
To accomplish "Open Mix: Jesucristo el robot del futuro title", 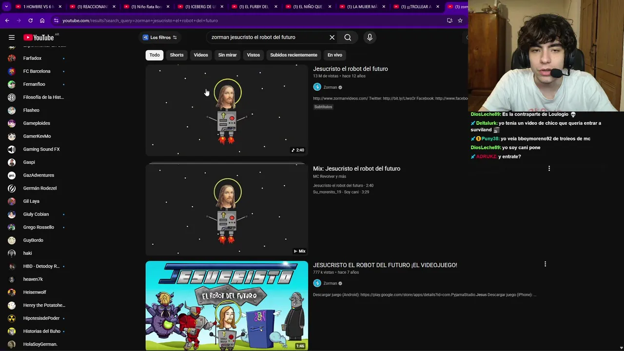I will click(356, 169).
